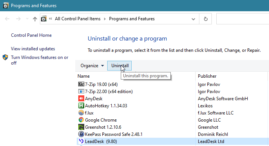The image size is (269, 146).
Task: Go back with the Back arrow
Action: click(x=7, y=19)
